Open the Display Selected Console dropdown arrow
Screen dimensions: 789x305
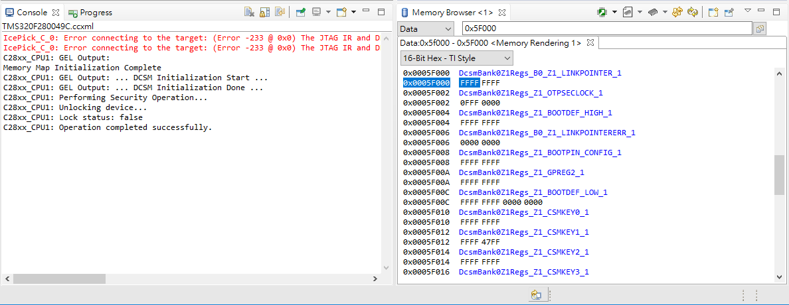pyautogui.click(x=328, y=12)
